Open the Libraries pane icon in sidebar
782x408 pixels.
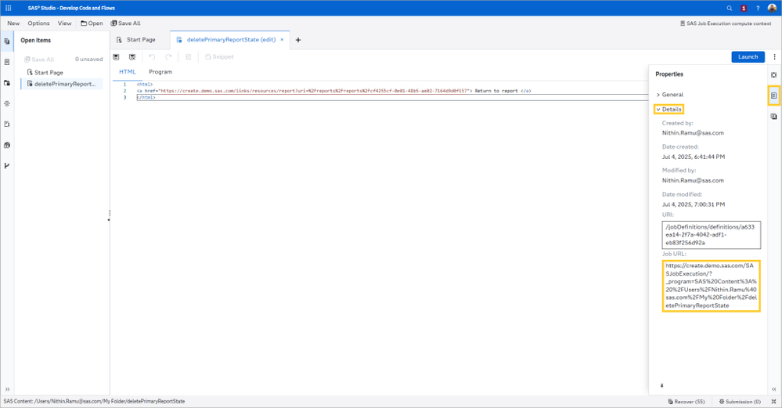click(6, 145)
